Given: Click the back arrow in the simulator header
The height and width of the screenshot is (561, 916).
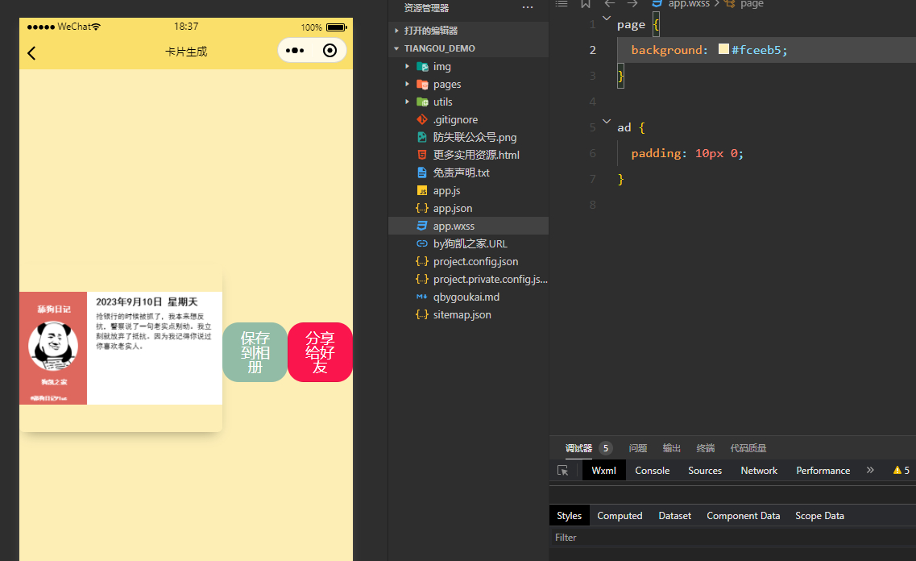Looking at the screenshot, I should pos(31,53).
